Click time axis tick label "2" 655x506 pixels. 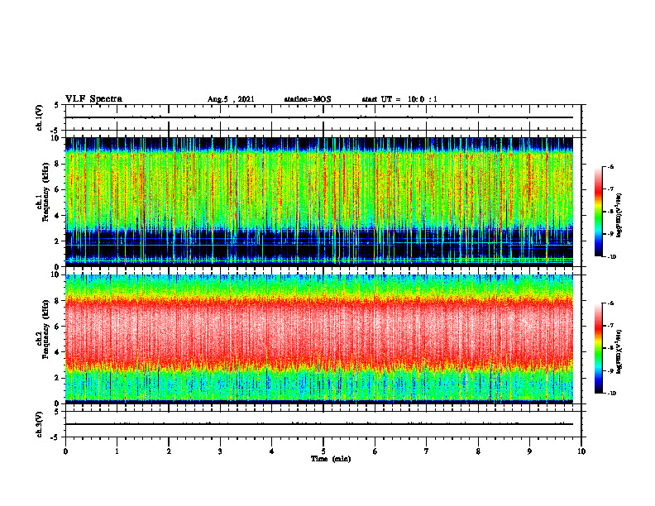(169, 451)
